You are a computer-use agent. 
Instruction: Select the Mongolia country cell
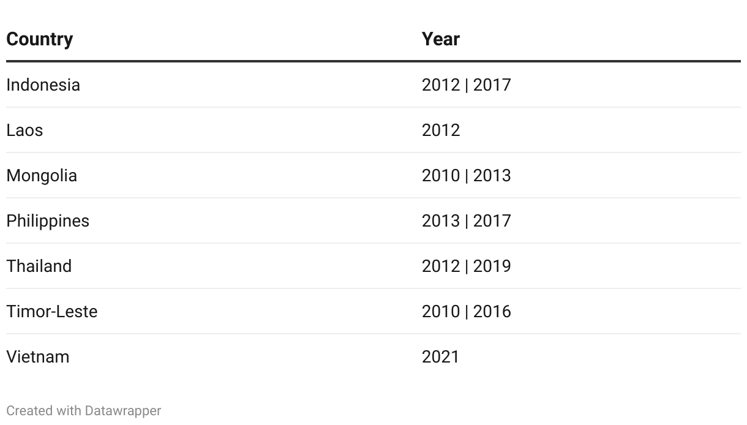click(42, 175)
